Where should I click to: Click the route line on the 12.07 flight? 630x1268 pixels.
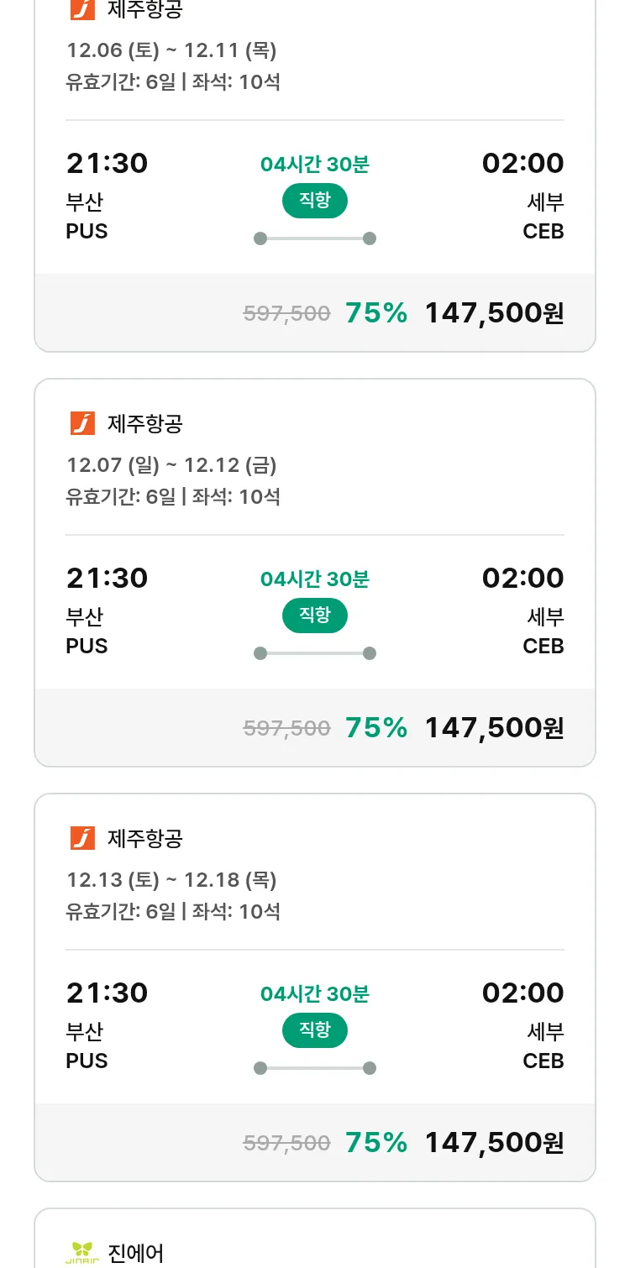click(x=314, y=653)
